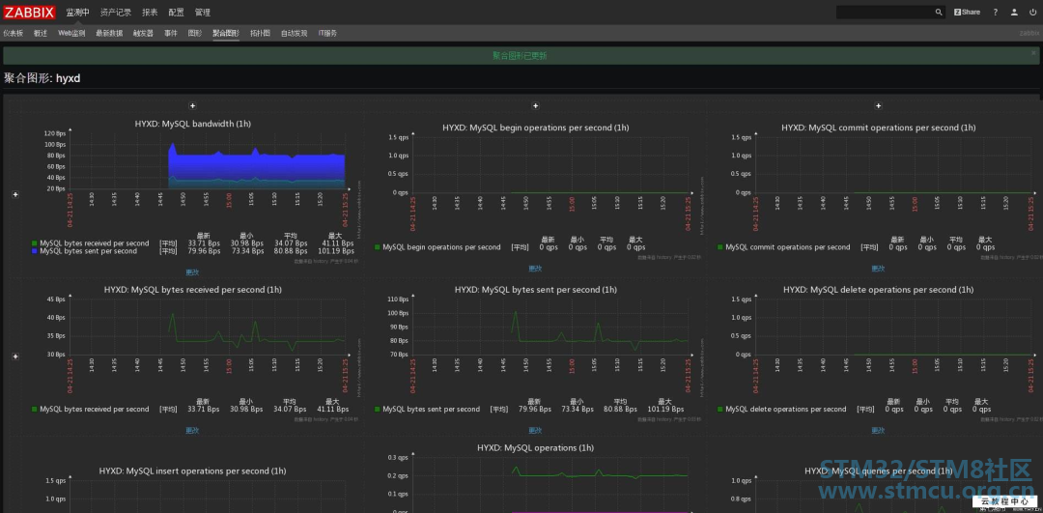Open the MySQL operations graph image
Image resolution: width=1043 pixels, height=513 pixels.
pos(535,477)
